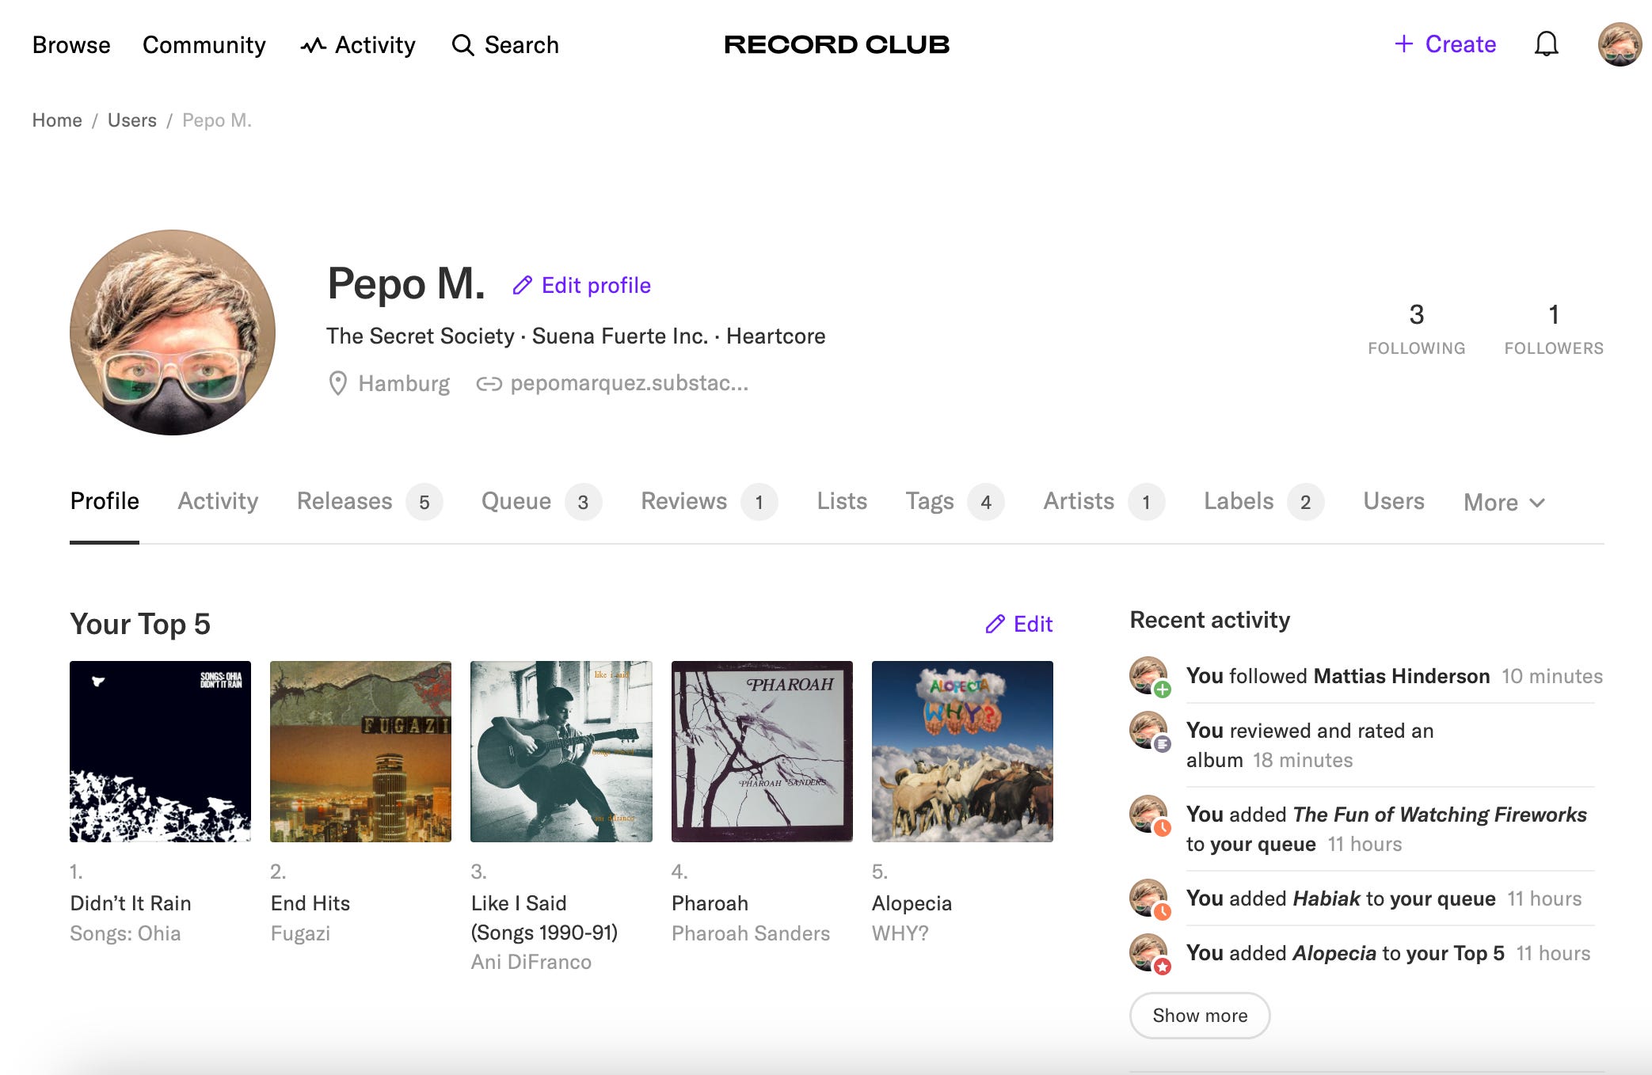1652x1075 pixels.
Task: Click the link chain icon by pepomarquez
Action: (x=489, y=384)
